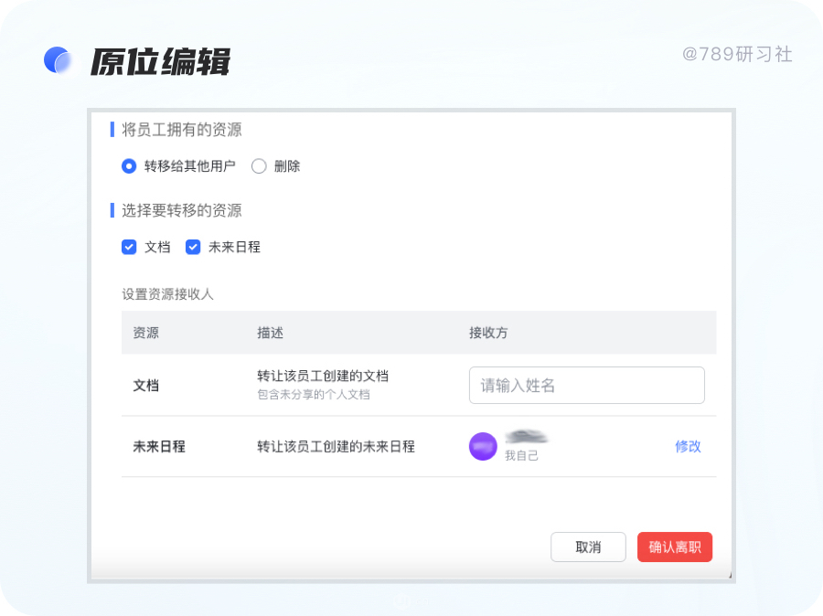Click the 取消 button
The height and width of the screenshot is (616, 823).
pos(588,547)
